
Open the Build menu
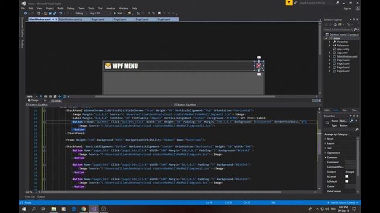point(61,8)
